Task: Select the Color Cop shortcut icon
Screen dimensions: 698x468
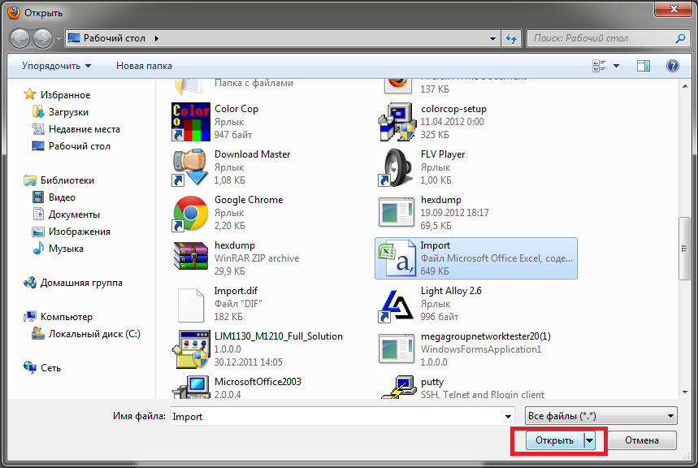Action: pyautogui.click(x=191, y=121)
